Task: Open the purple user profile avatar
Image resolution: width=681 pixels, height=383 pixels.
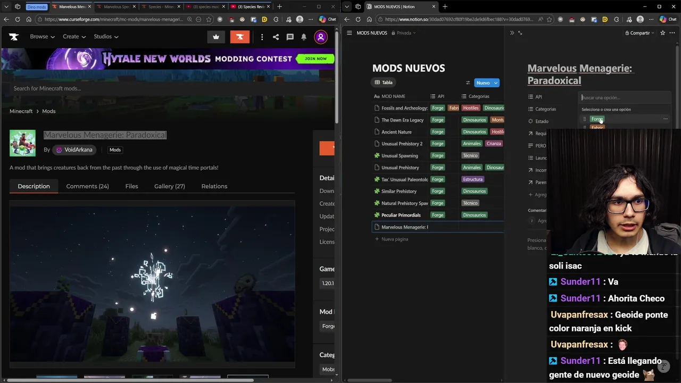Action: pyautogui.click(x=321, y=37)
